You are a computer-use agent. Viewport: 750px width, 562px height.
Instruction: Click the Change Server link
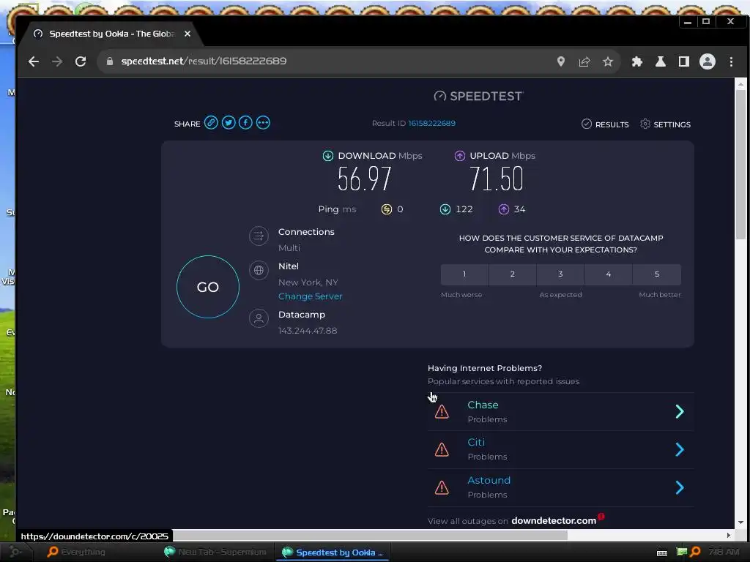coord(311,296)
